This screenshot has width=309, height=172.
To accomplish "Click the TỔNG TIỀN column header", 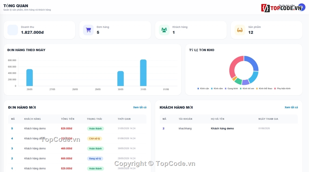I will point(68,119).
